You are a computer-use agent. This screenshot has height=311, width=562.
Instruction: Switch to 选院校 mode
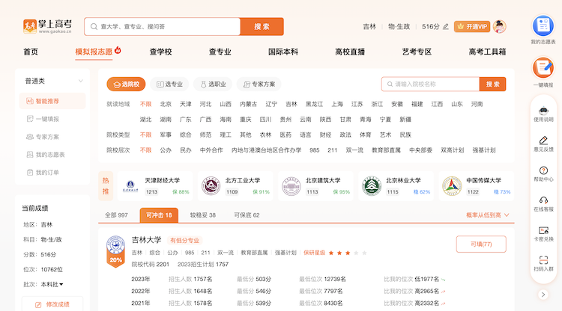click(126, 84)
